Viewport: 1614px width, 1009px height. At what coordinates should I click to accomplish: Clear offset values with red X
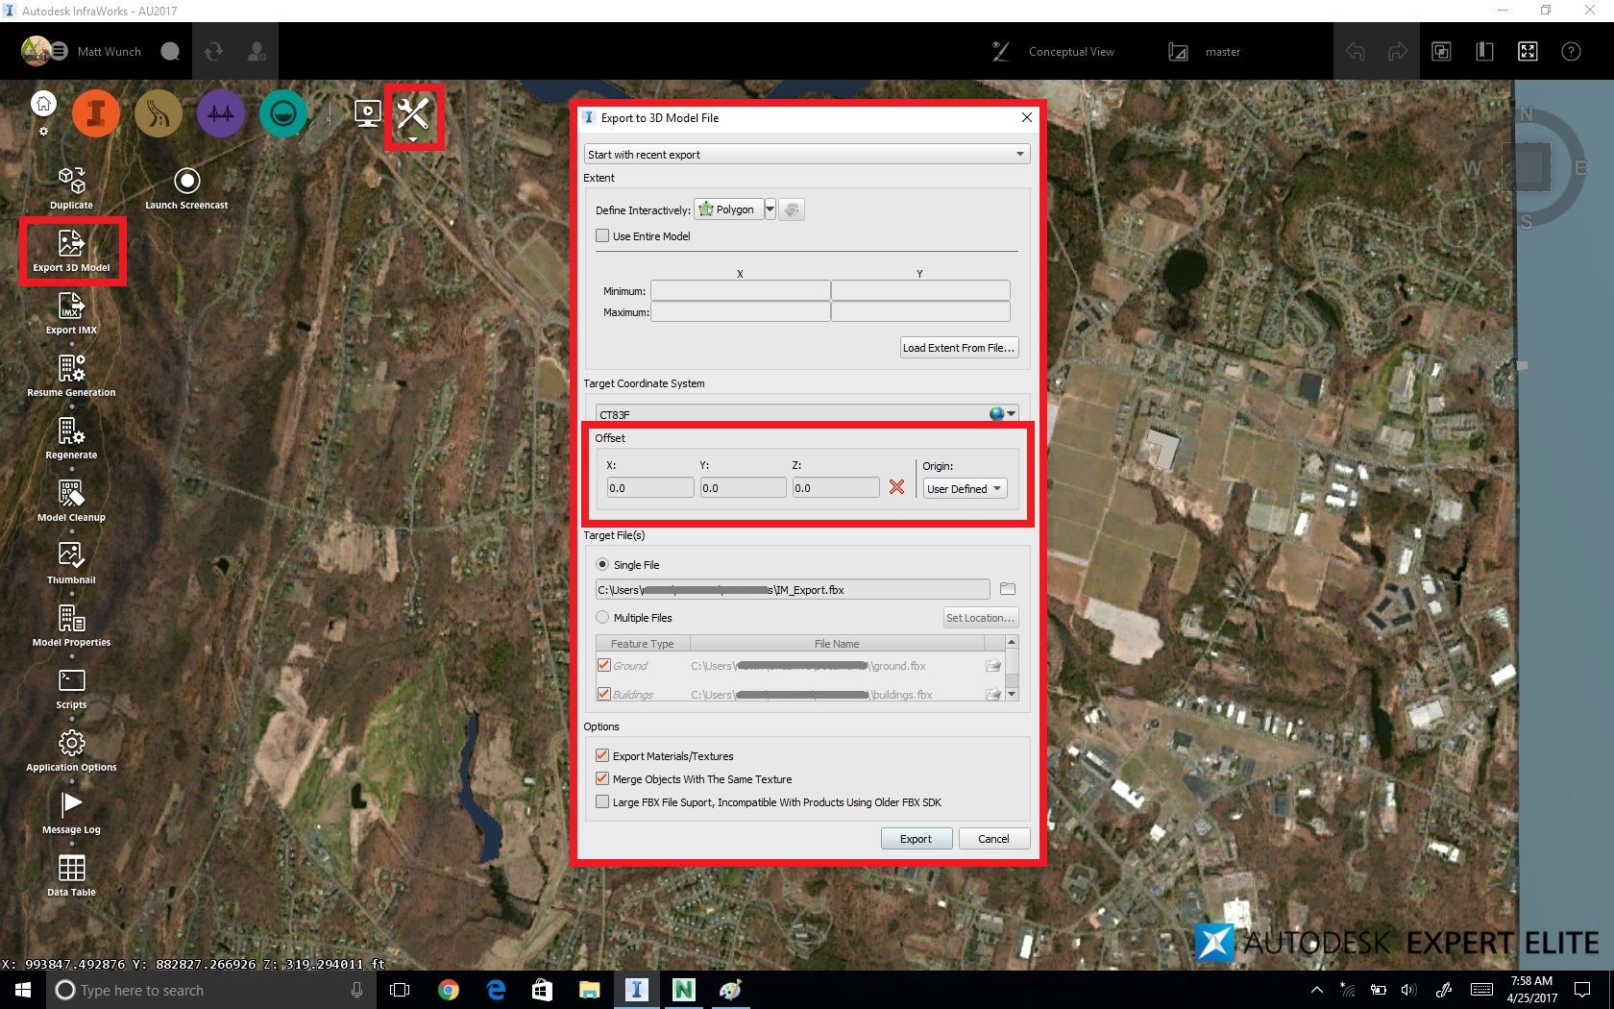(896, 487)
